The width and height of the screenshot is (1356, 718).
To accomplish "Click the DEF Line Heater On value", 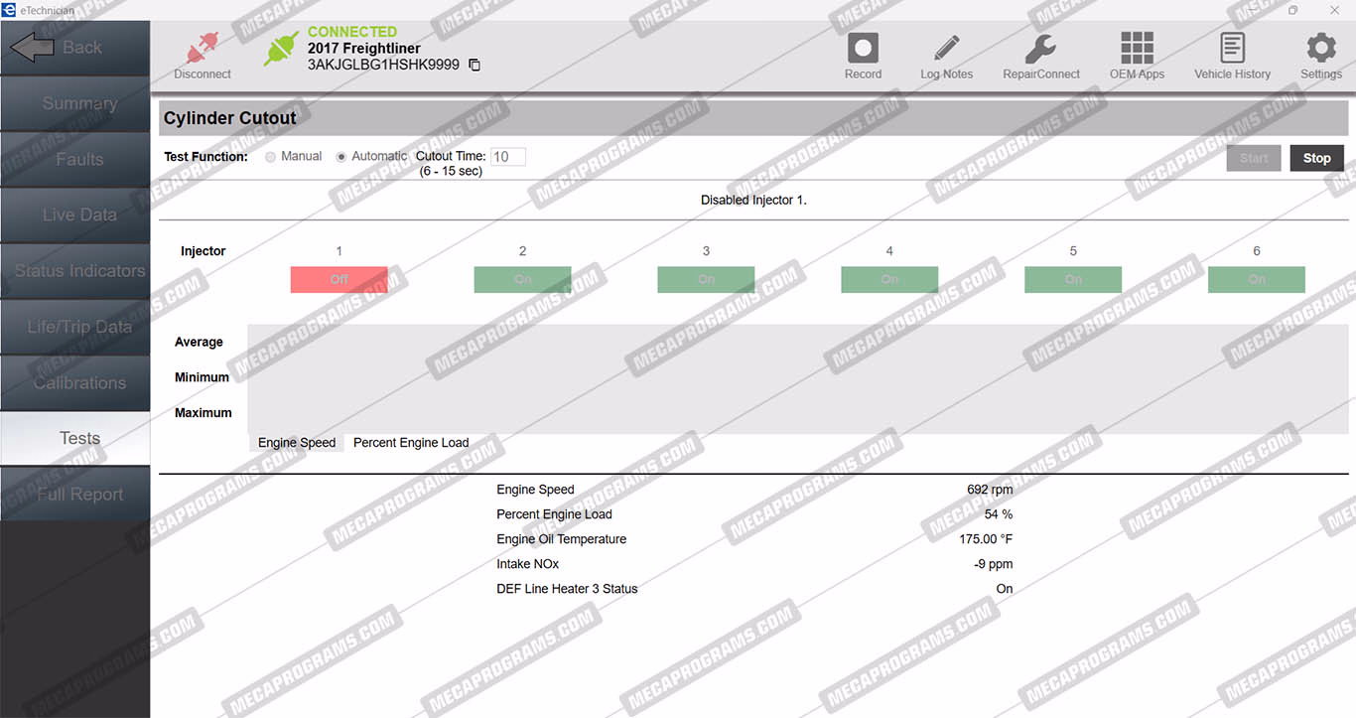I will click(1005, 589).
